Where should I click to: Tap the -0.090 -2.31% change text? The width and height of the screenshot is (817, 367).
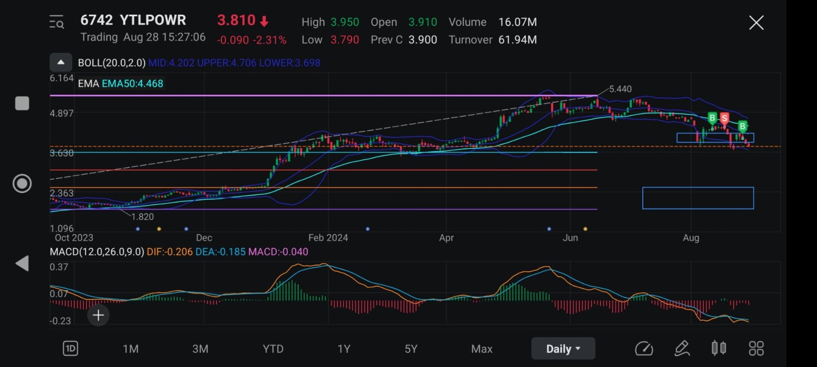pos(252,40)
